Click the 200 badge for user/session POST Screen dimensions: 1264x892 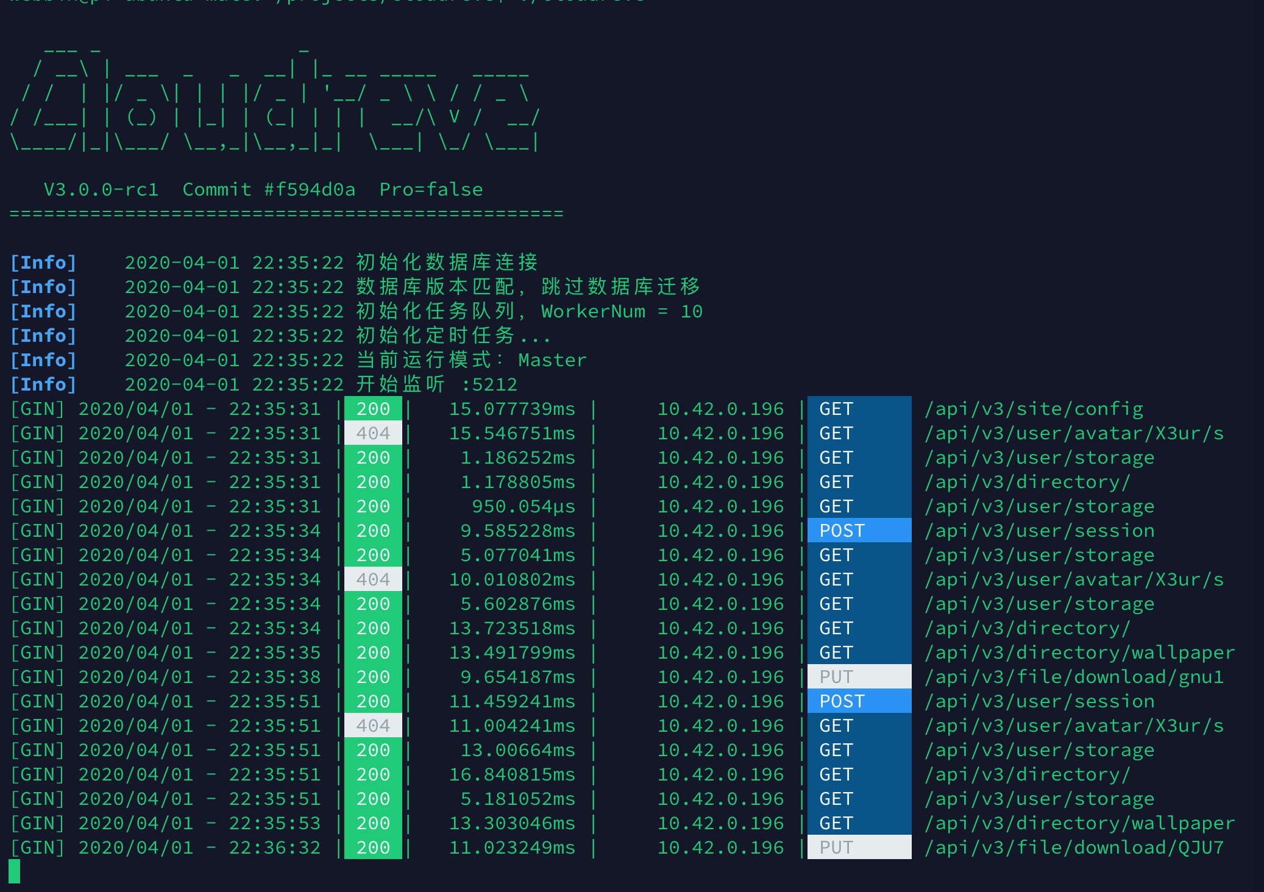372,530
